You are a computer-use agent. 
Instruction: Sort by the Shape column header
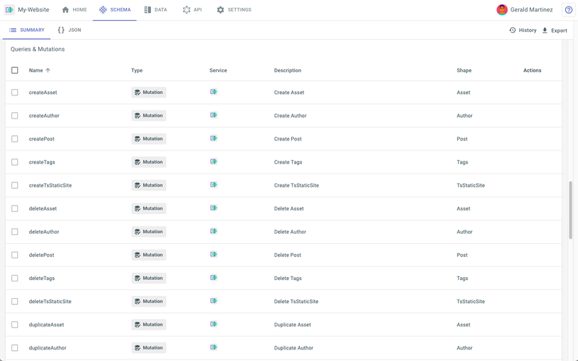coord(464,70)
